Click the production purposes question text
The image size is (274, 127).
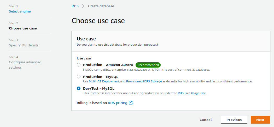(118, 45)
